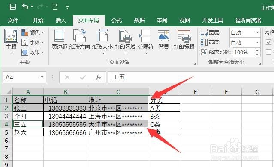This screenshot has width=274, height=167.
Task: Select column C header
Action: (x=118, y=91)
